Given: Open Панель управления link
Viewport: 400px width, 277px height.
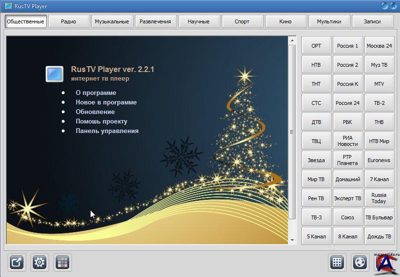Looking at the screenshot, I should point(107,131).
